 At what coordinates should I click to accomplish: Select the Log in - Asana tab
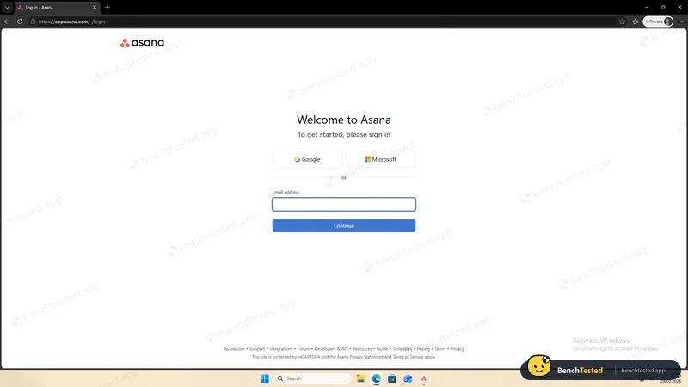57,8
